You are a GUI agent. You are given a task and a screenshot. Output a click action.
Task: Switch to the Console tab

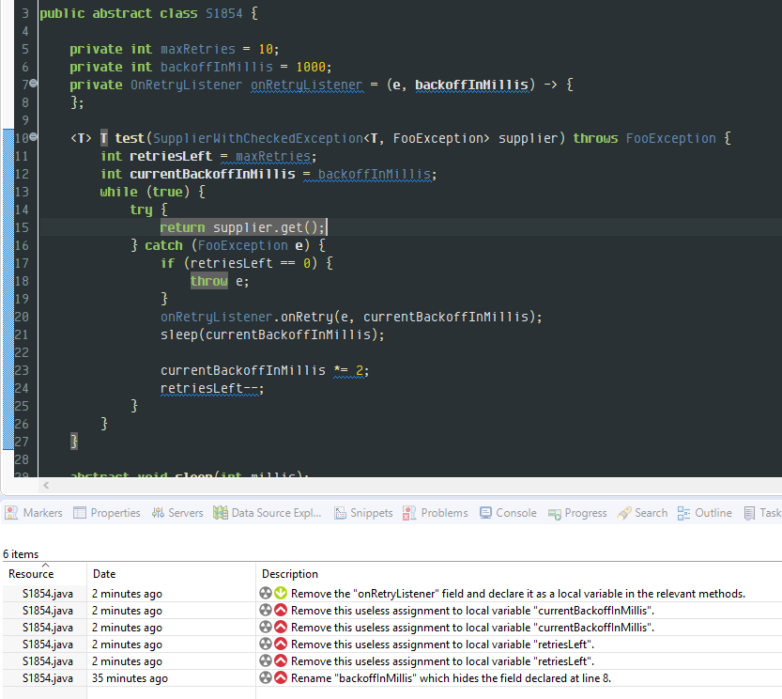point(508,513)
